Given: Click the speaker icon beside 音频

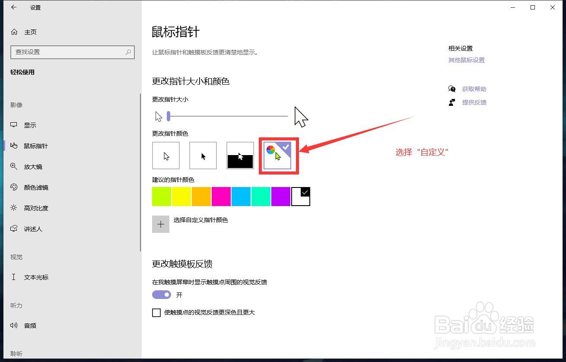Looking at the screenshot, I should pyautogui.click(x=14, y=325).
